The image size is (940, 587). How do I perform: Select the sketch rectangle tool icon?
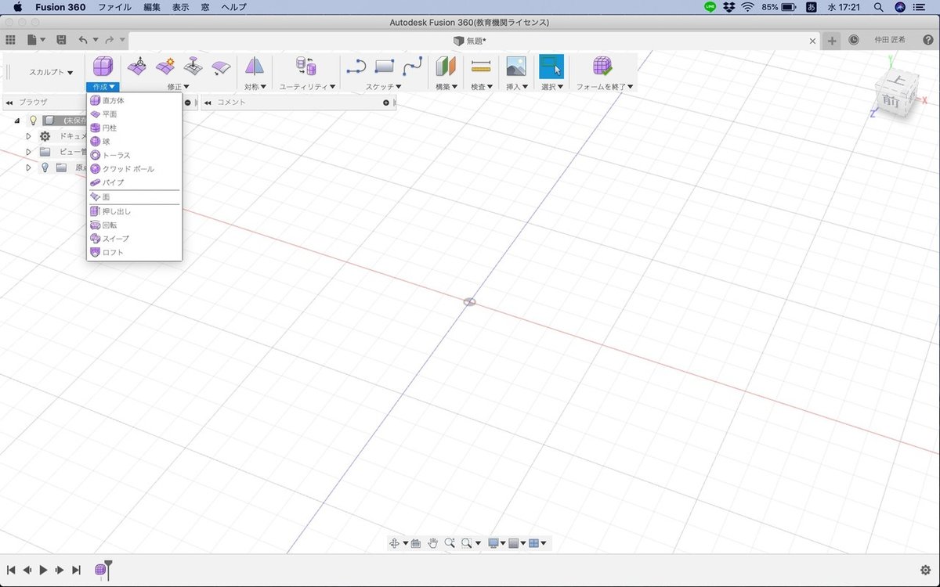(x=385, y=67)
